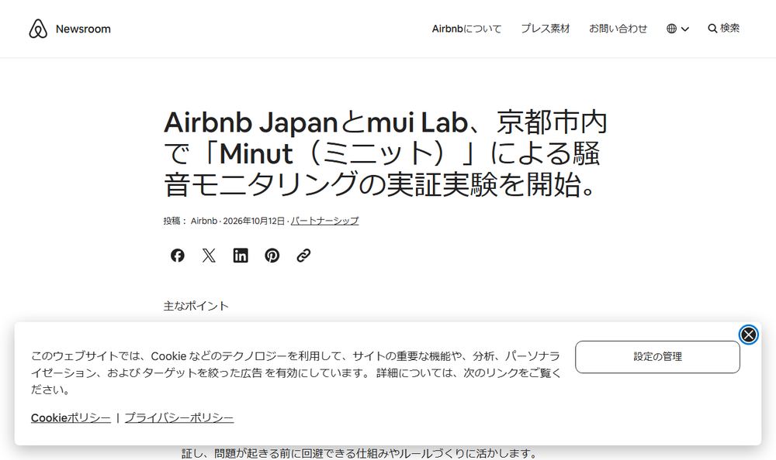This screenshot has width=776, height=460.
Task: Share article on X
Action: point(209,256)
